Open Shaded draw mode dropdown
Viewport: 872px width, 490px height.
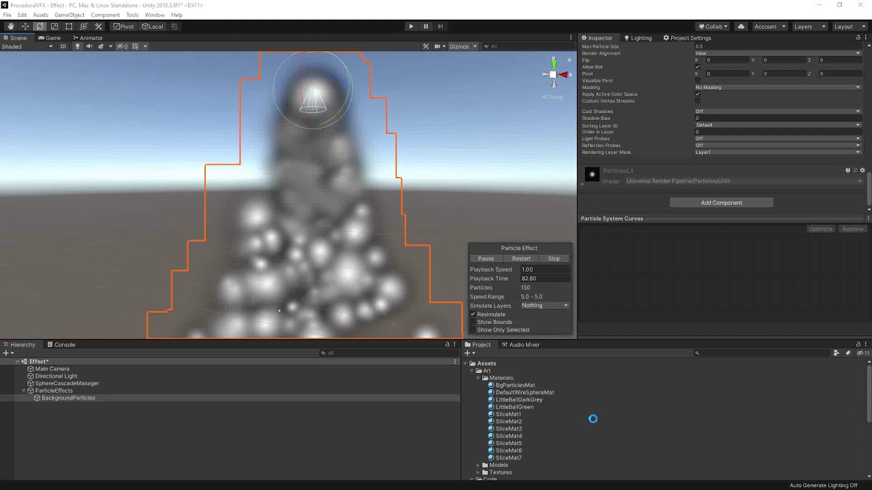(27, 46)
